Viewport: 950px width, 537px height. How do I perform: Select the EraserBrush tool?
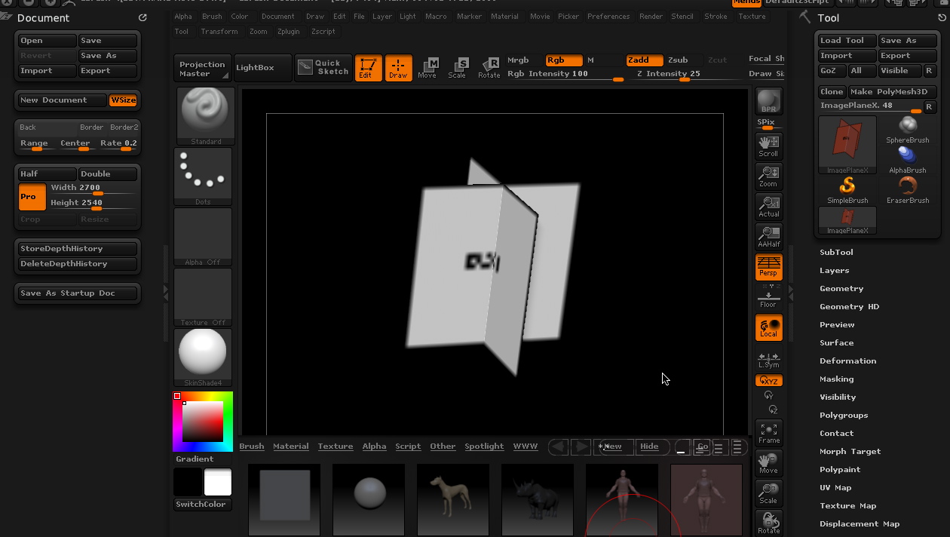908,190
